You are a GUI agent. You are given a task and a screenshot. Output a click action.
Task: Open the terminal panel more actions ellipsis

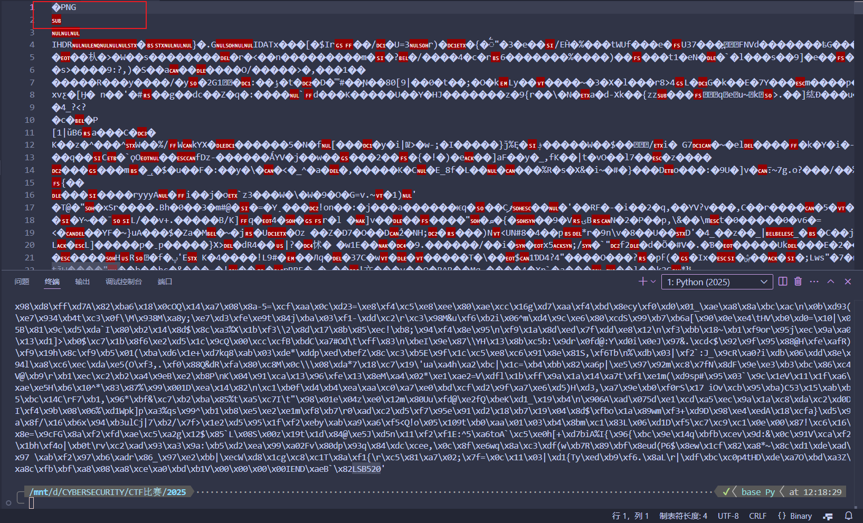pyautogui.click(x=814, y=282)
